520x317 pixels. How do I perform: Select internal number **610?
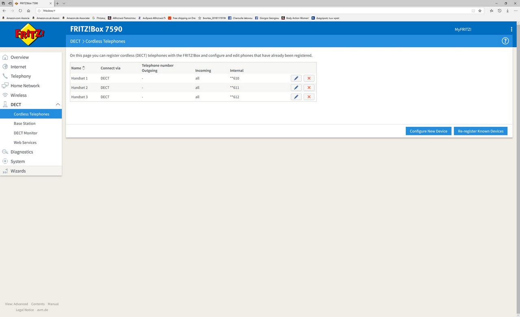pos(234,78)
